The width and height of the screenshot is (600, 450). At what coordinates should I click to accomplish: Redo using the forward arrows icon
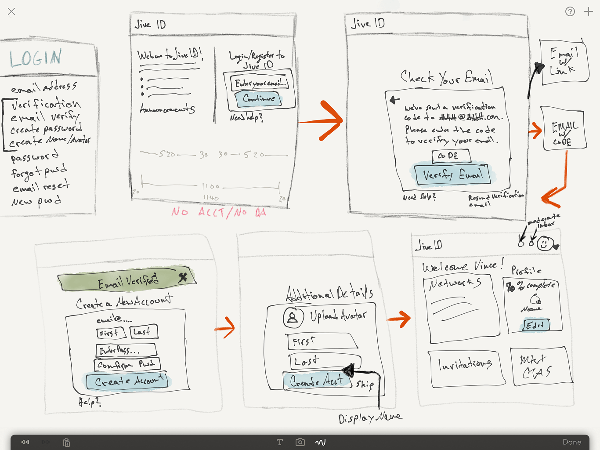pyautogui.click(x=46, y=442)
